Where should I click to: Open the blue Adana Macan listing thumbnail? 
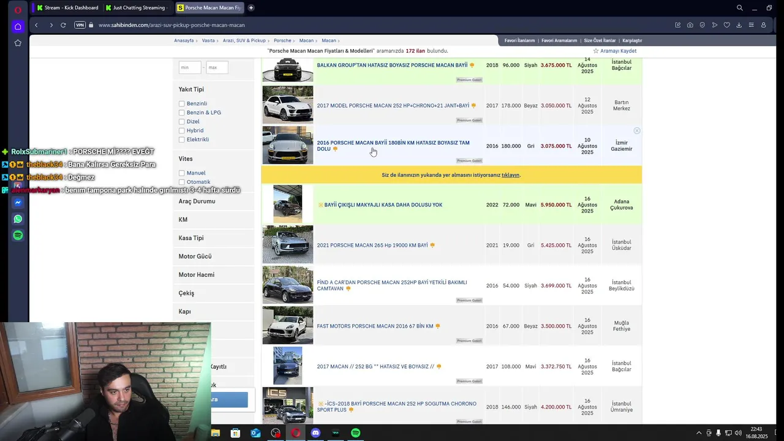pos(287,204)
